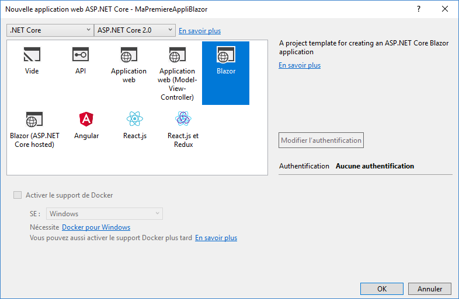The height and width of the screenshot is (299, 459).
Task: Select the Vide empty template icon
Action: 32,54
